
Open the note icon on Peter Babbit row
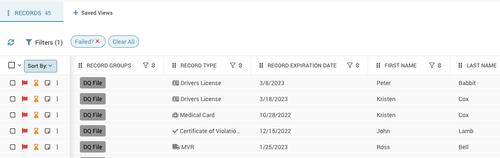click(47, 83)
